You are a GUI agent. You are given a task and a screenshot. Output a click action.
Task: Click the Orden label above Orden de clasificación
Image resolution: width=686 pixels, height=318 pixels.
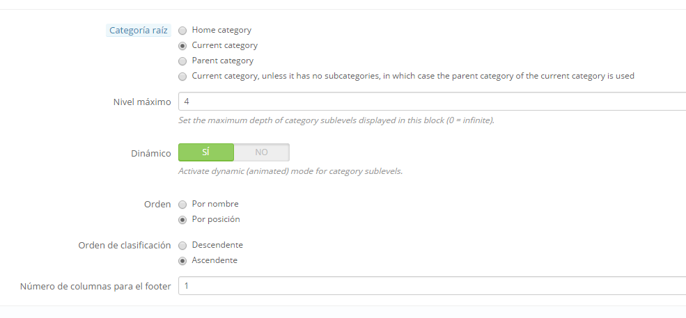(x=157, y=205)
